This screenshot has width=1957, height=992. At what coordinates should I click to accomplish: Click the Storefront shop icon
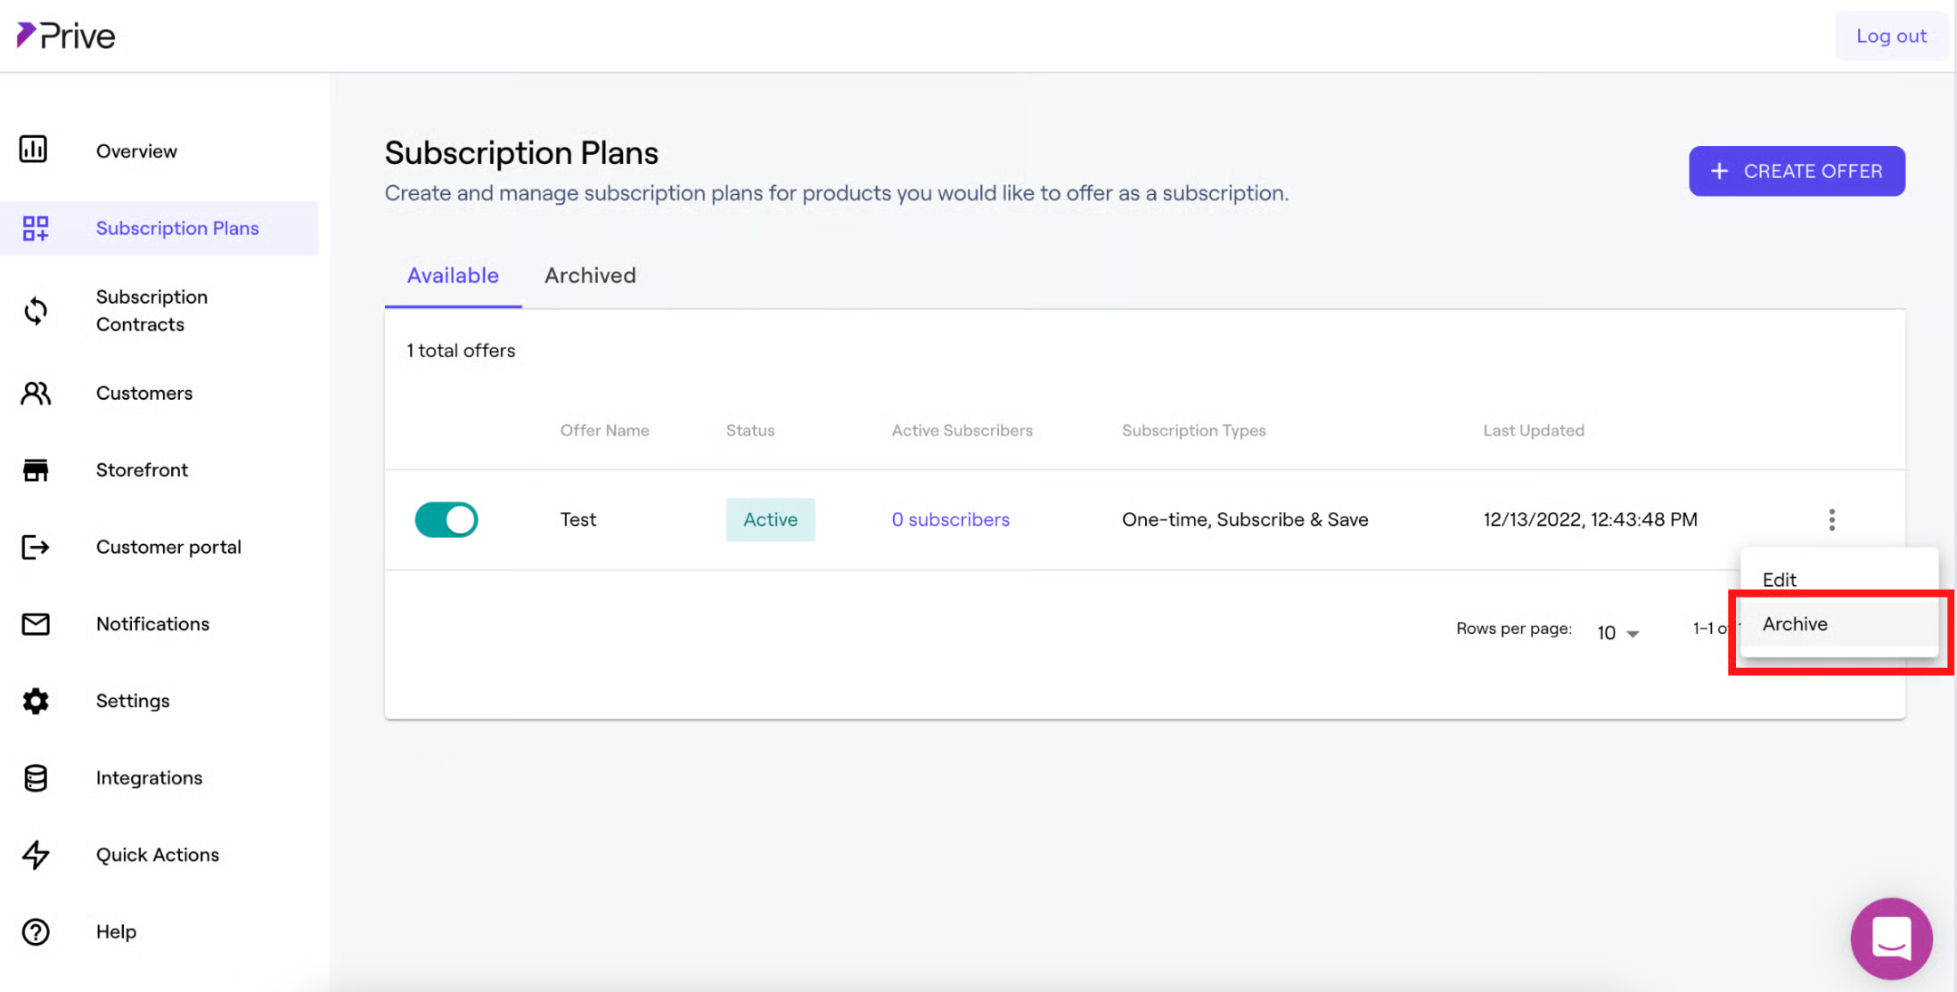coord(36,469)
